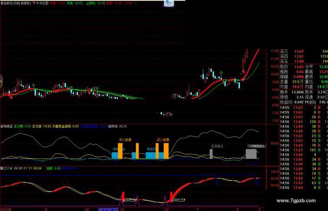
Task: Click the 趋势线 86.91 readout
Action: point(117,127)
